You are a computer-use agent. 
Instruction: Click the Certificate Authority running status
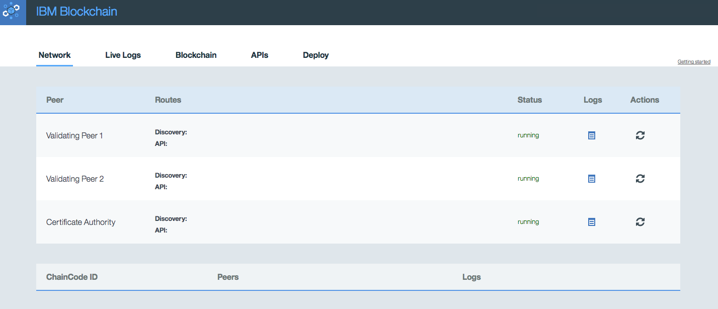coord(528,222)
